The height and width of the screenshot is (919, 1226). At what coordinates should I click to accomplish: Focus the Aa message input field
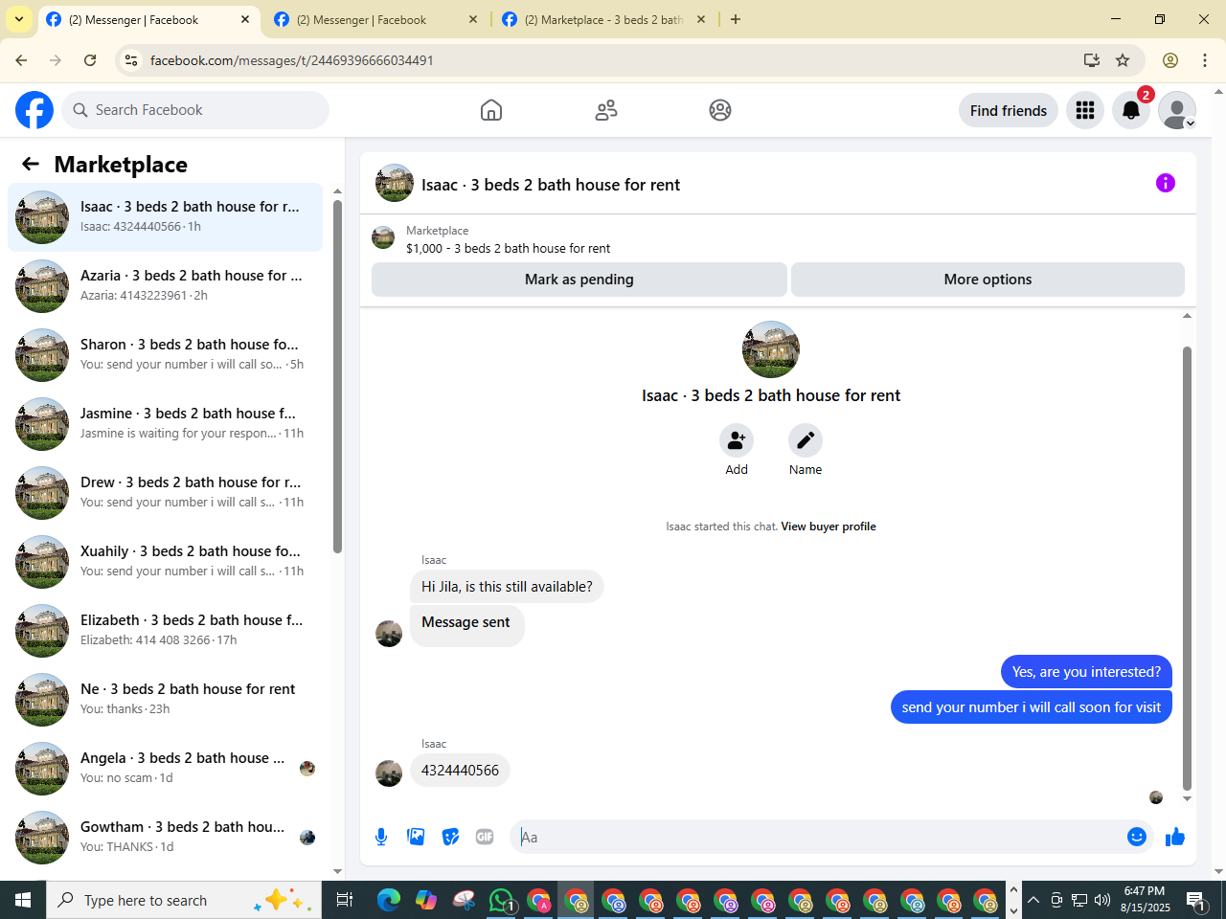click(x=819, y=837)
